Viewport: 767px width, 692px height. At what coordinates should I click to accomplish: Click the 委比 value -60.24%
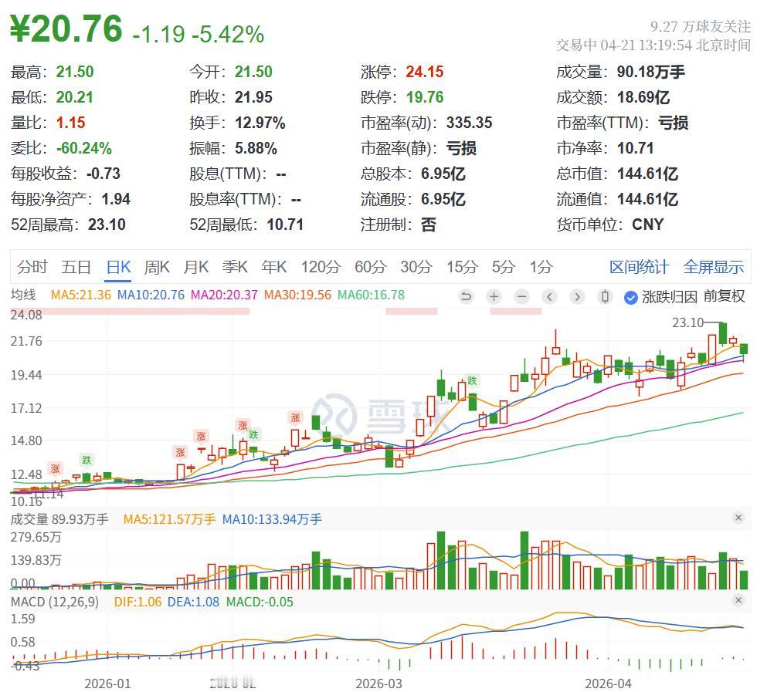point(83,148)
